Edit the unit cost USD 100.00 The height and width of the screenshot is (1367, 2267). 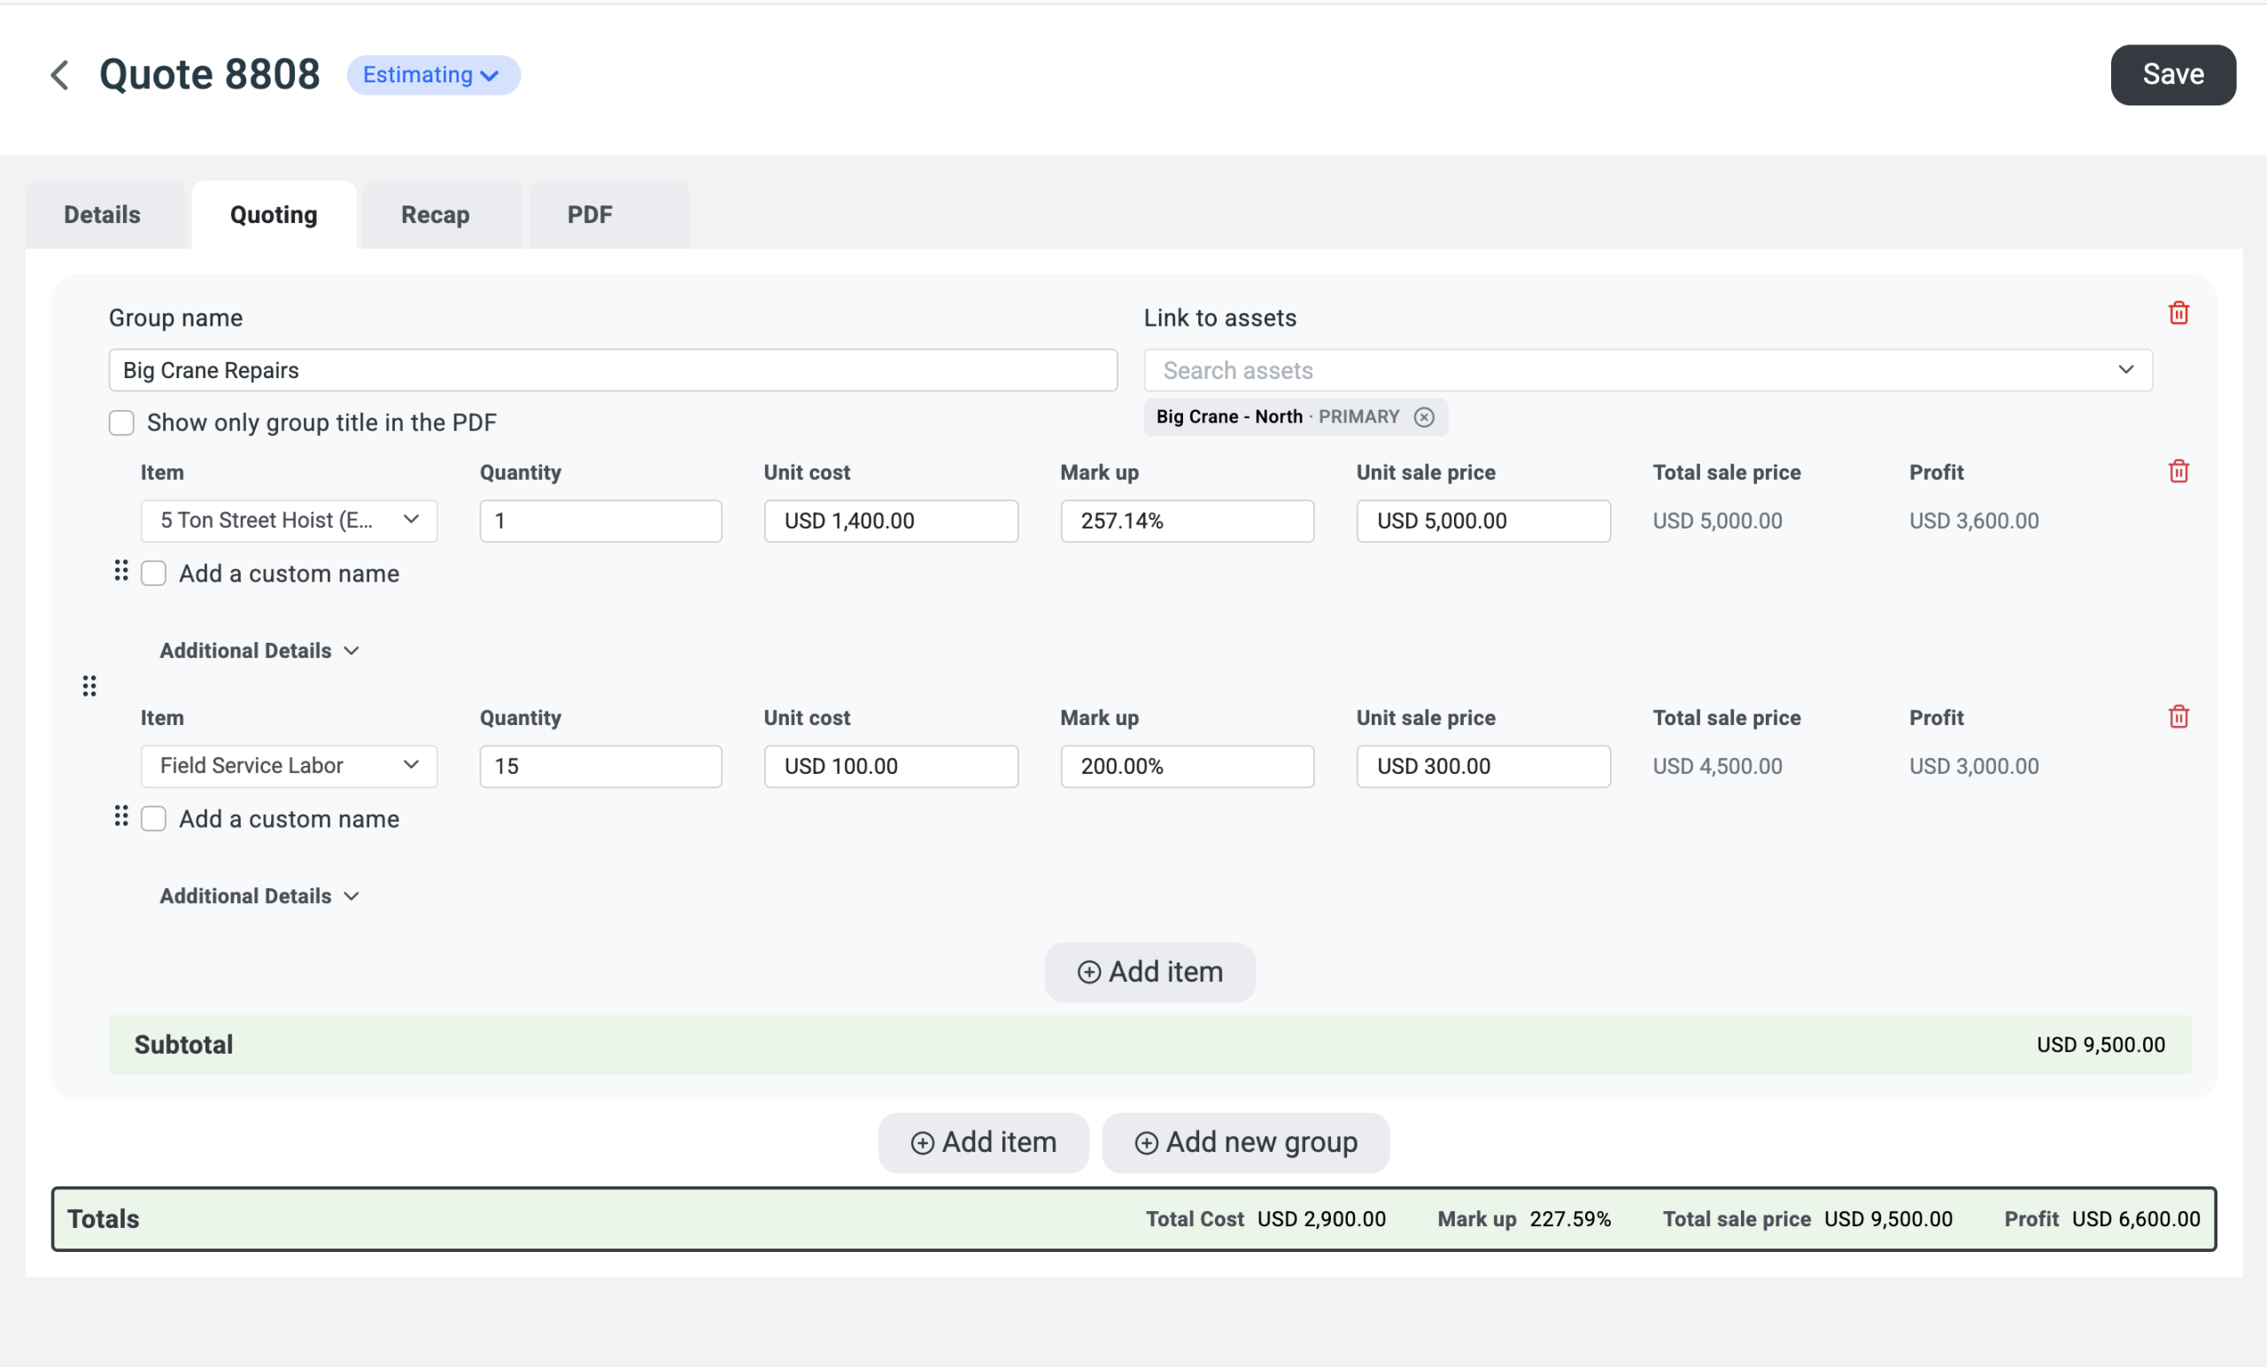(891, 767)
